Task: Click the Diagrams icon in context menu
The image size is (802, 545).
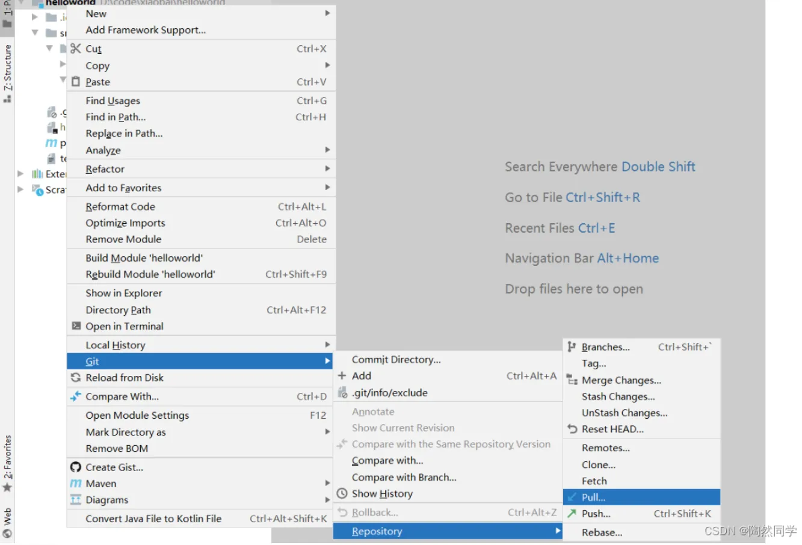Action: pyautogui.click(x=76, y=500)
